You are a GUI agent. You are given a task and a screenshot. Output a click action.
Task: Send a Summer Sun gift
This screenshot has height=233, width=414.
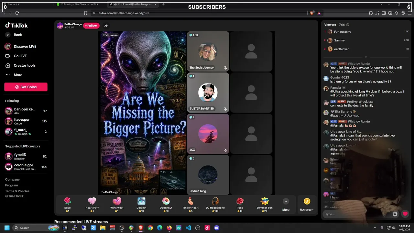click(x=265, y=205)
